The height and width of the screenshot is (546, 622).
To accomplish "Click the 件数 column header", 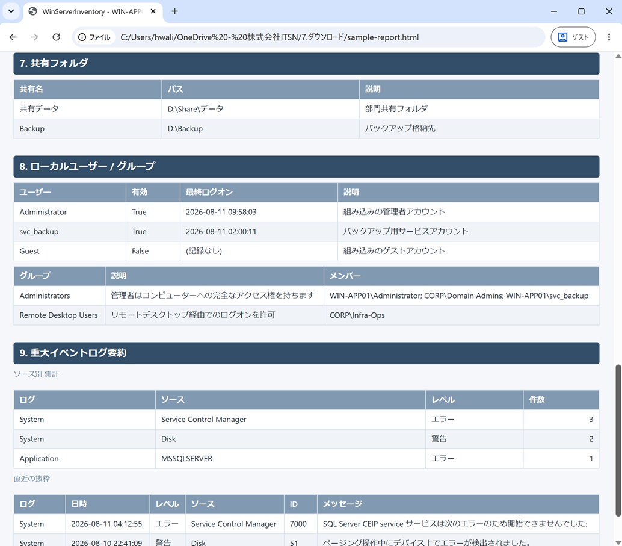I will 561,400.
